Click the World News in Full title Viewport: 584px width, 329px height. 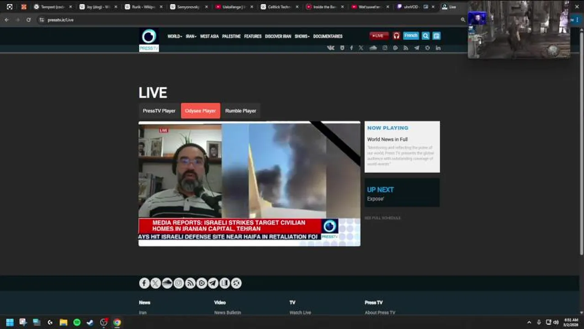click(388, 139)
